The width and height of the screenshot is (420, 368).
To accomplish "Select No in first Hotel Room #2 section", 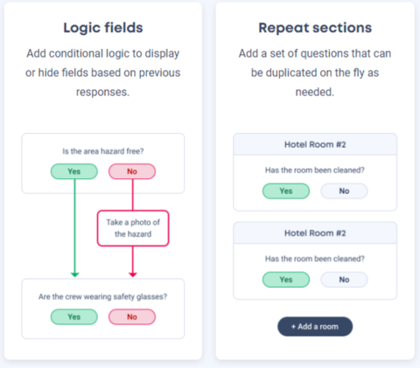I will coord(344,191).
